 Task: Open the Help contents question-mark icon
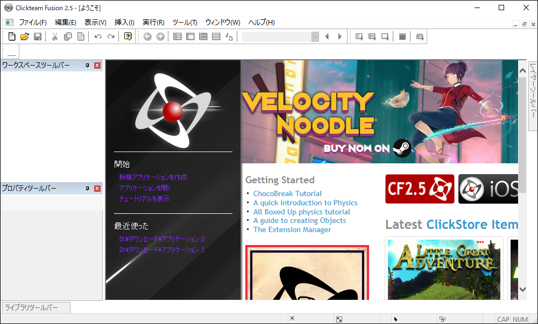(x=128, y=37)
